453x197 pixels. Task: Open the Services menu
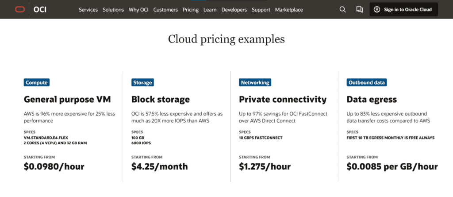coord(88,10)
